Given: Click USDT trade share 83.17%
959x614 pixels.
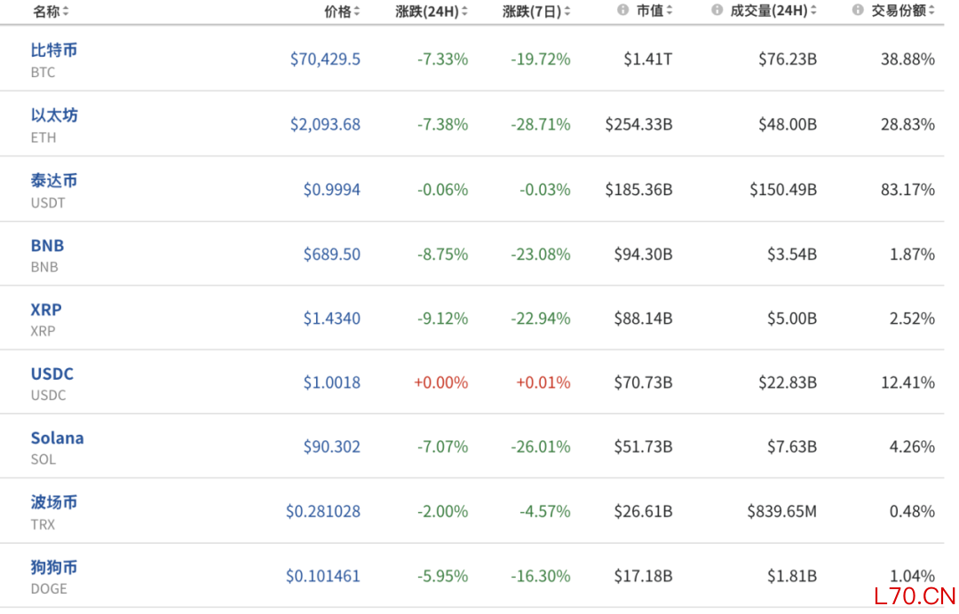Looking at the screenshot, I should (907, 190).
